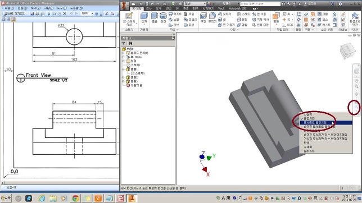The height and width of the screenshot is (203, 362).
Task: Pick the Hole (구멍) tool
Action: (203, 18)
